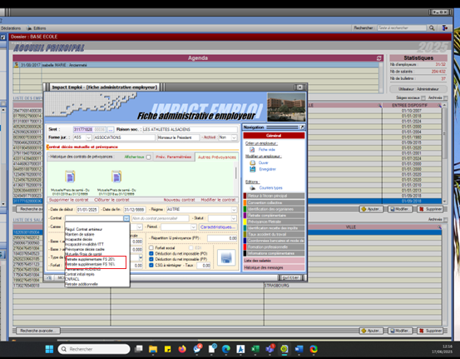Click the Editions menu printer icon
The height and width of the screenshot is (359, 460).
click(x=29, y=28)
